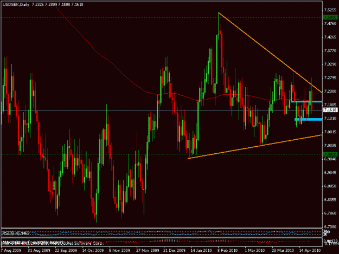Click the 5 Nov 2009 date label
This screenshot has width=339, height=254.
tap(119, 250)
